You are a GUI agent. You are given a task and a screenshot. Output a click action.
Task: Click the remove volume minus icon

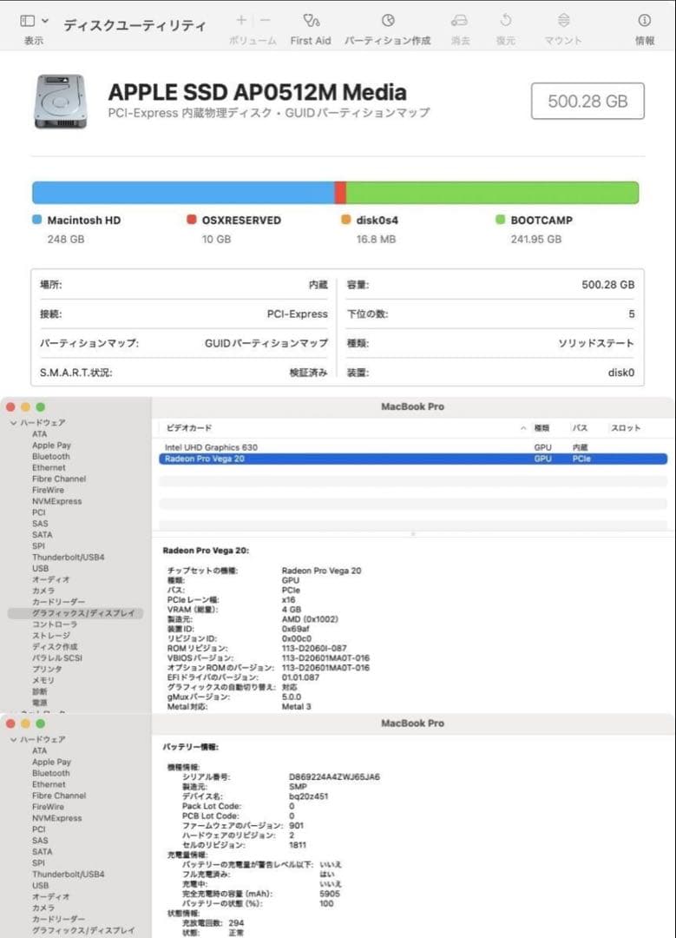click(266, 20)
